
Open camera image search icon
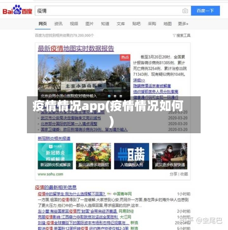pyautogui.click(x=185, y=11)
